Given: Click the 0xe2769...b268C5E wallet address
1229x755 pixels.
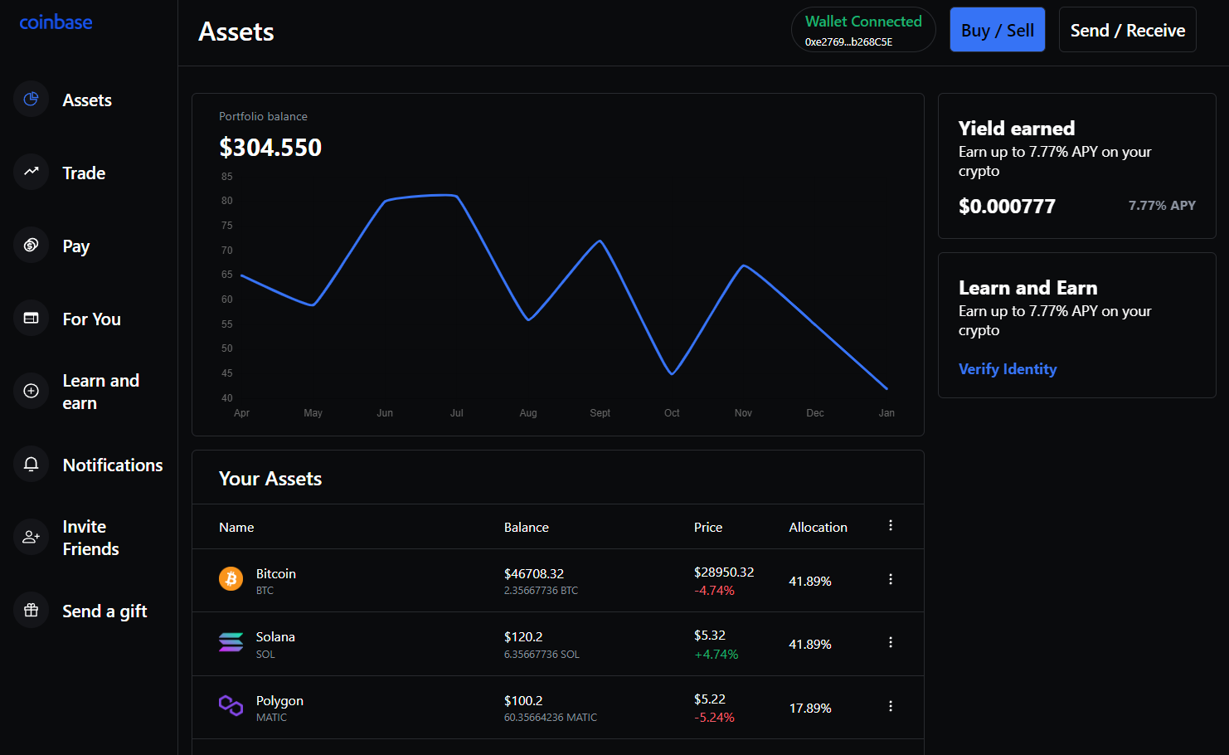Looking at the screenshot, I should 848,42.
